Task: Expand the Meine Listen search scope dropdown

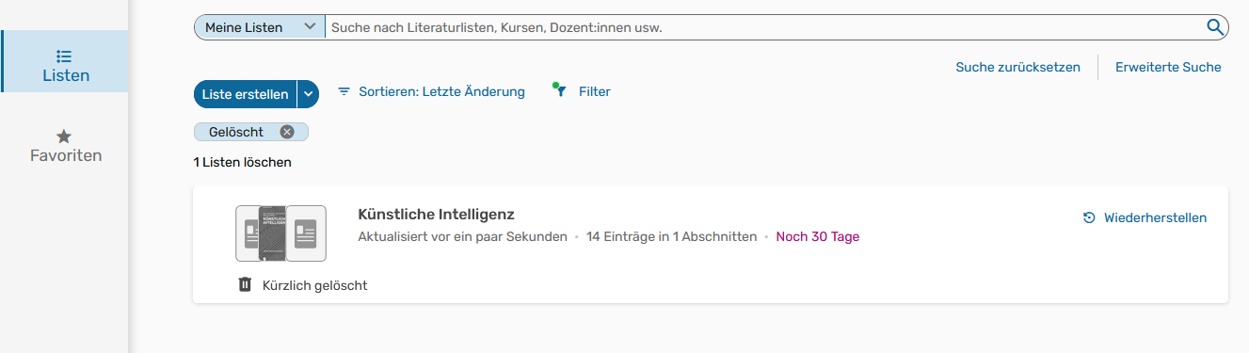Action: (x=260, y=27)
